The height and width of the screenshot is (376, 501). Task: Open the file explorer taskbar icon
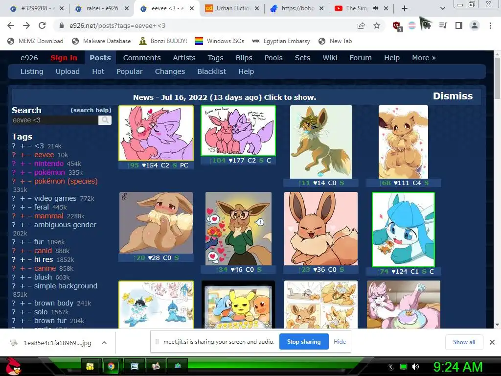[x=90, y=366]
